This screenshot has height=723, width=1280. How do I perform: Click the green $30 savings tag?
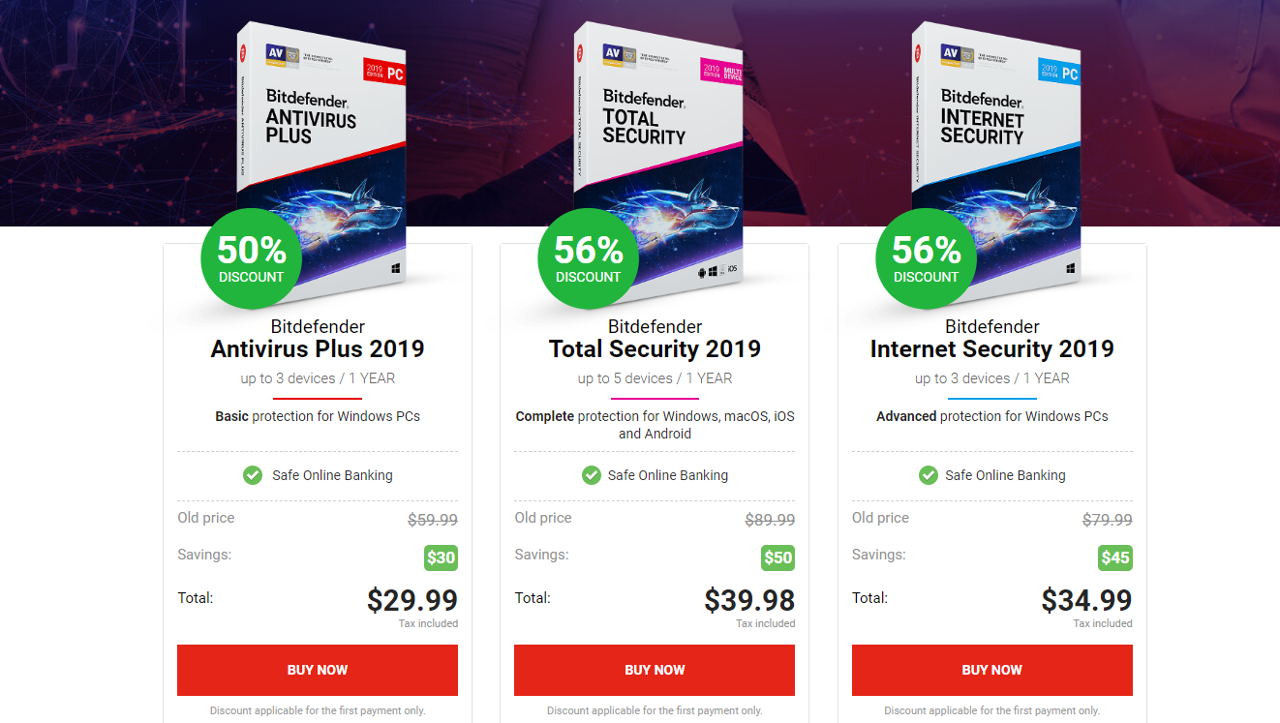441,557
